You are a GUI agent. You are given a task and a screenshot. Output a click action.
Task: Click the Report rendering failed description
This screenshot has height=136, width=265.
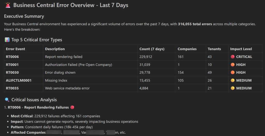64,57
